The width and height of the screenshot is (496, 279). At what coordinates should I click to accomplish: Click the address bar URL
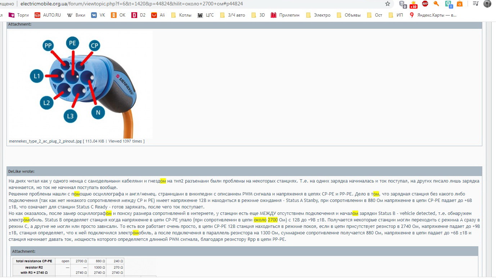point(131,4)
